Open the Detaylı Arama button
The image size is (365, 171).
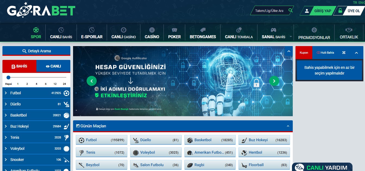click(36, 51)
